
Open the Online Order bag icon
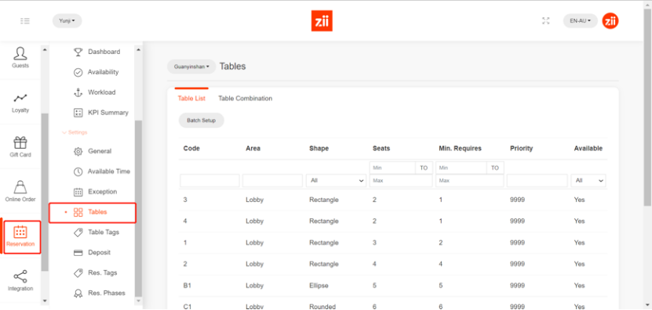(x=20, y=187)
